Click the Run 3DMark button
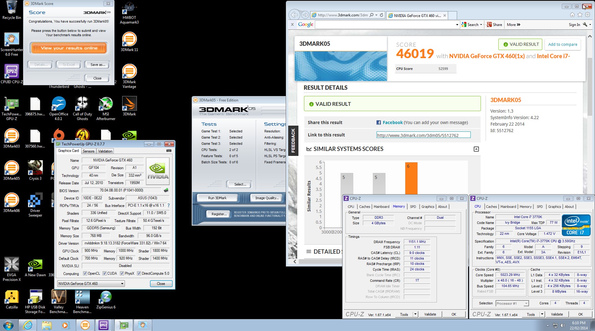The height and width of the screenshot is (331, 595). pyautogui.click(x=217, y=198)
